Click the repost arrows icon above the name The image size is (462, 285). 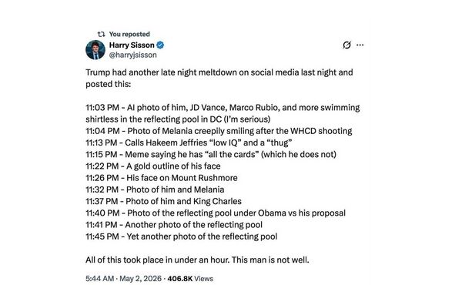tap(101, 34)
